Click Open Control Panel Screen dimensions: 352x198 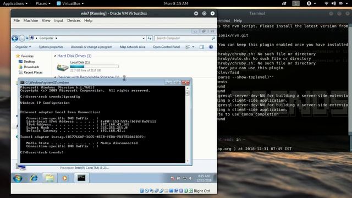pos(166,47)
